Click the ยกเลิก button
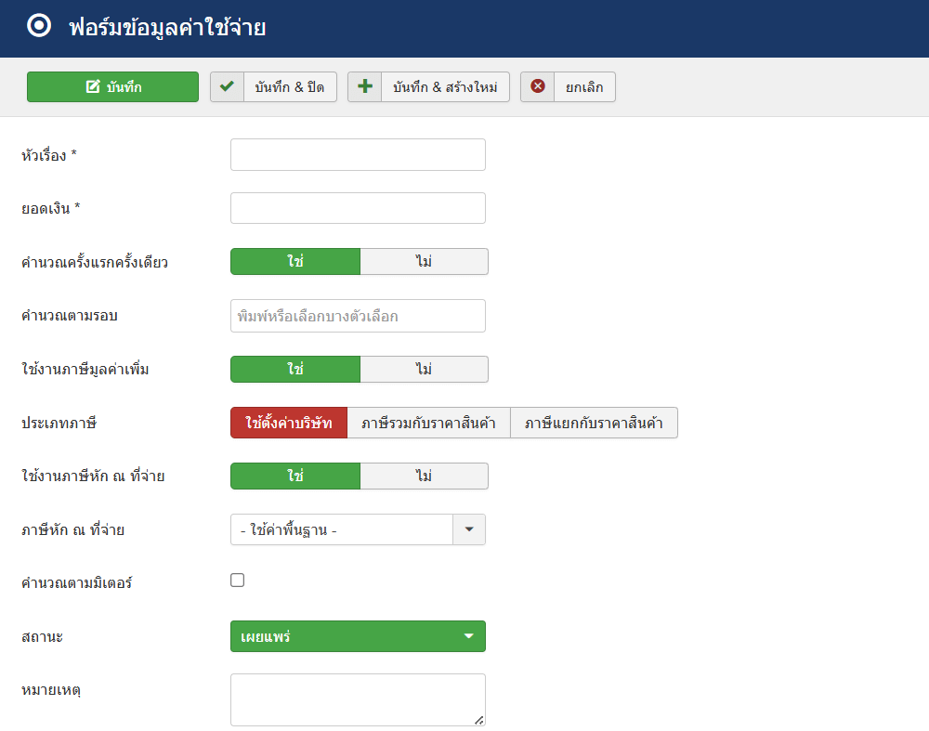This screenshot has height=731, width=929. [x=568, y=87]
